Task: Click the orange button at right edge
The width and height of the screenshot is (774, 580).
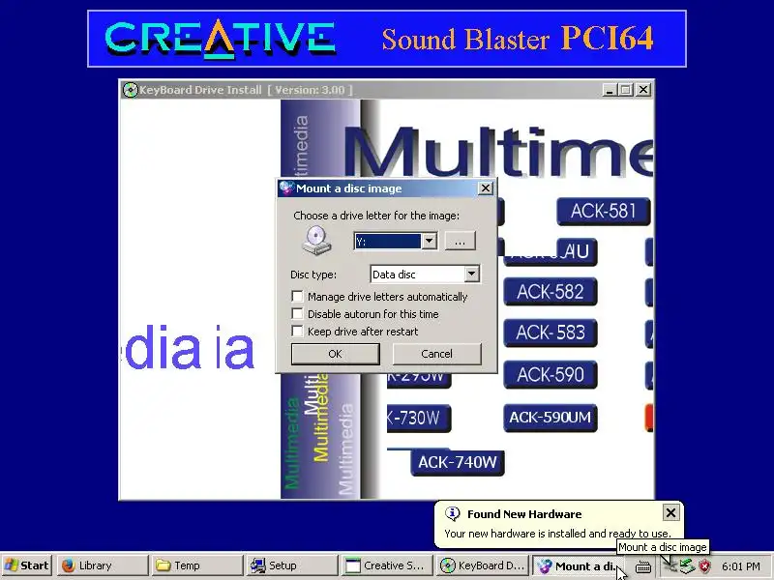Action: tap(649, 418)
